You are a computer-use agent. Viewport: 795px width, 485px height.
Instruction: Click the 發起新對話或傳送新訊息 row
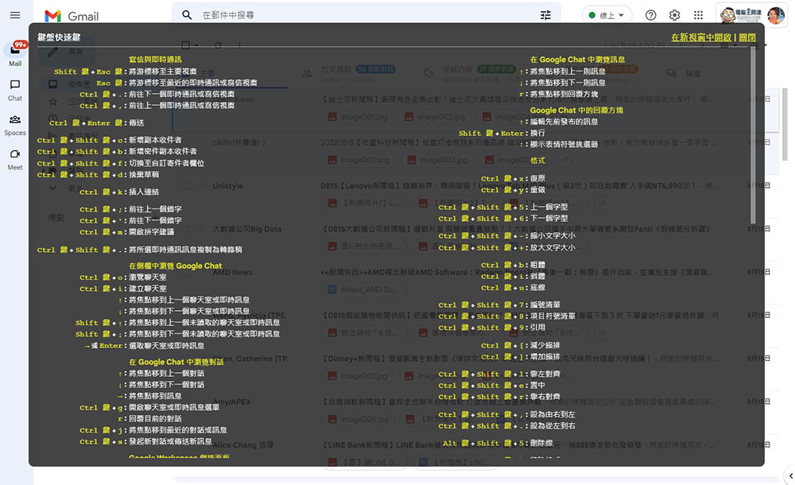[x=145, y=441]
